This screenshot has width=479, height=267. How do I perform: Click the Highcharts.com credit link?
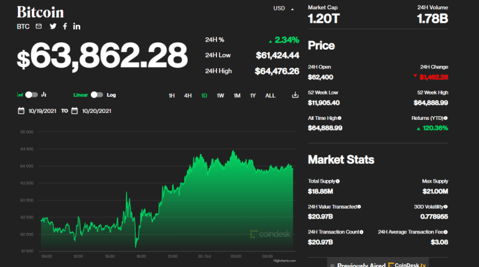click(x=282, y=260)
